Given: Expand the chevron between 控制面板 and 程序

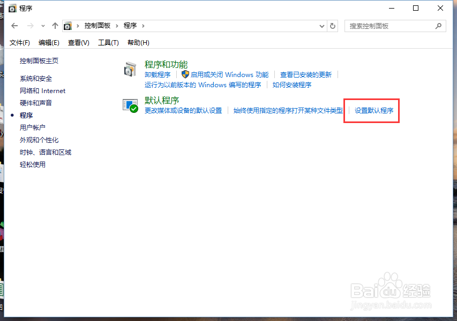Looking at the screenshot, I should (117, 26).
